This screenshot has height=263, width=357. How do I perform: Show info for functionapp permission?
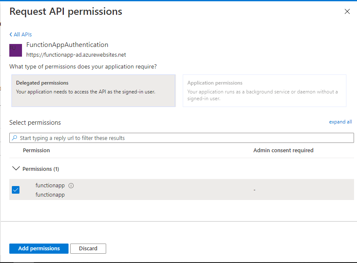71,186
